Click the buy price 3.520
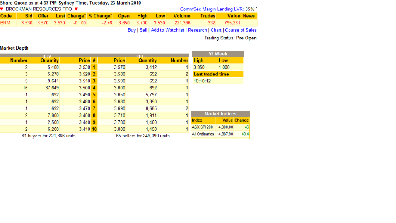This screenshot has height=223, width=396. [x=84, y=74]
